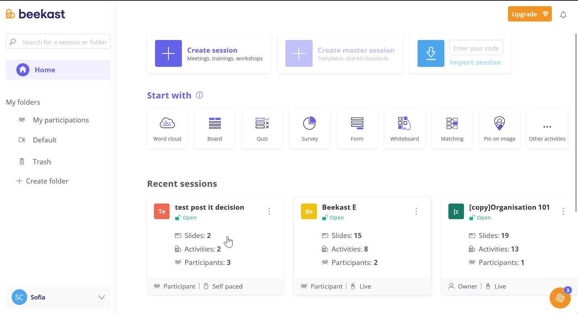This screenshot has width=578, height=314.
Task: Click Create folder
Action: (42, 181)
